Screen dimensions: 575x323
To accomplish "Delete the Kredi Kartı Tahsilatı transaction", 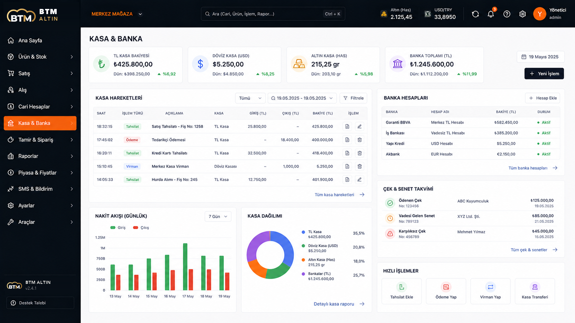I will click(x=359, y=153).
